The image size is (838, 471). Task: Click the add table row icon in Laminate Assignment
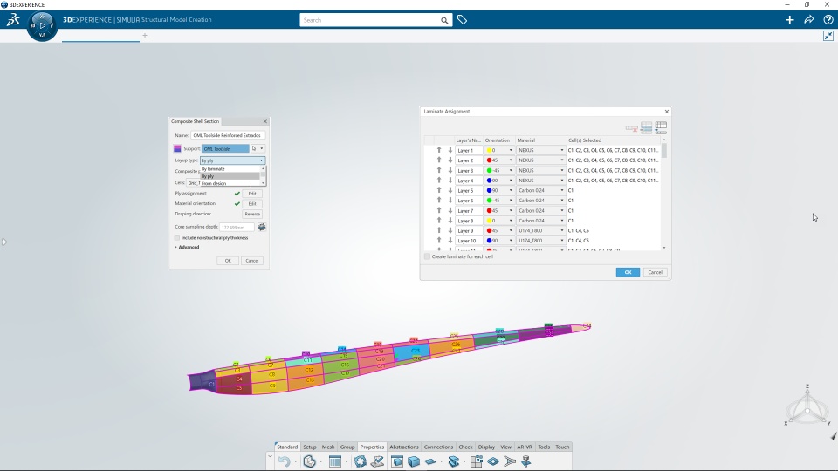(661, 127)
